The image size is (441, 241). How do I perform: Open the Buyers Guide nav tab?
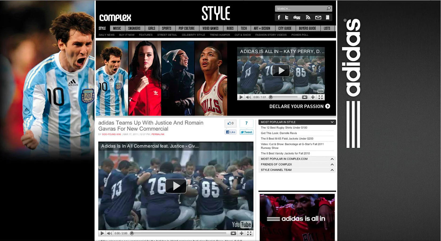point(308,28)
